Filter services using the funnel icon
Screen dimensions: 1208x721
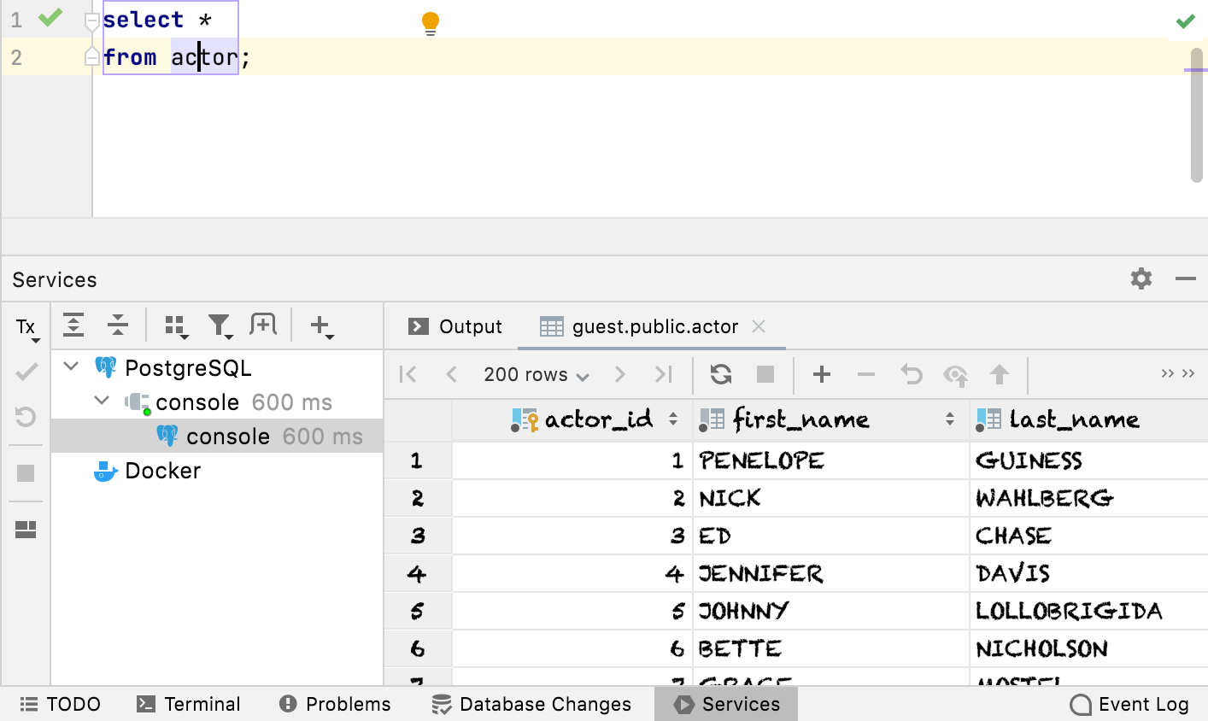click(220, 325)
